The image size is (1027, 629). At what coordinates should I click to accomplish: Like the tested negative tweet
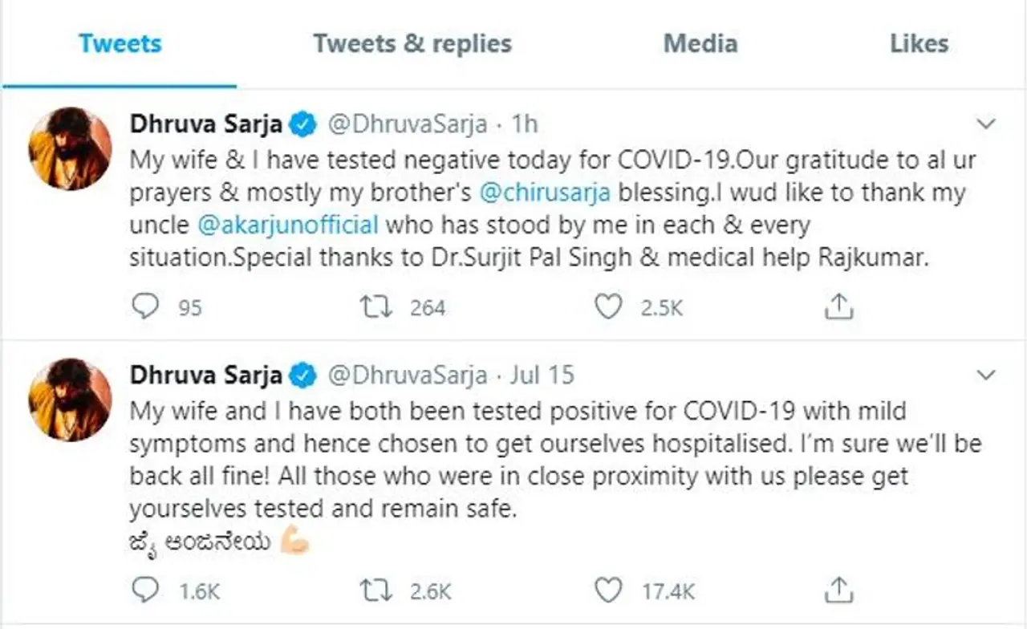(x=609, y=306)
